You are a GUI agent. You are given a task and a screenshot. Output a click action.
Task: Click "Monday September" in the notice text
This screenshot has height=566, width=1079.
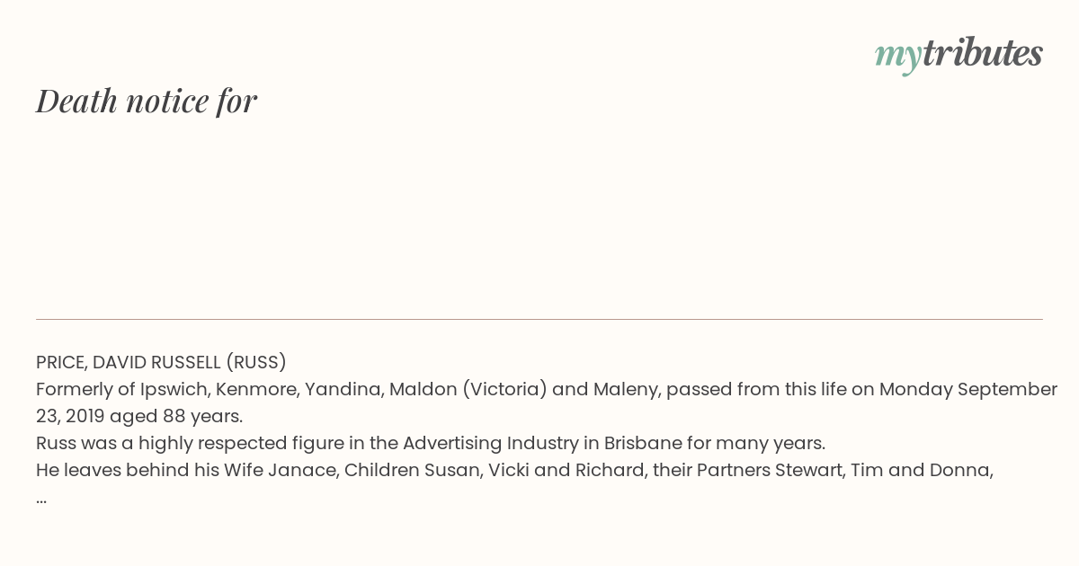(968, 389)
